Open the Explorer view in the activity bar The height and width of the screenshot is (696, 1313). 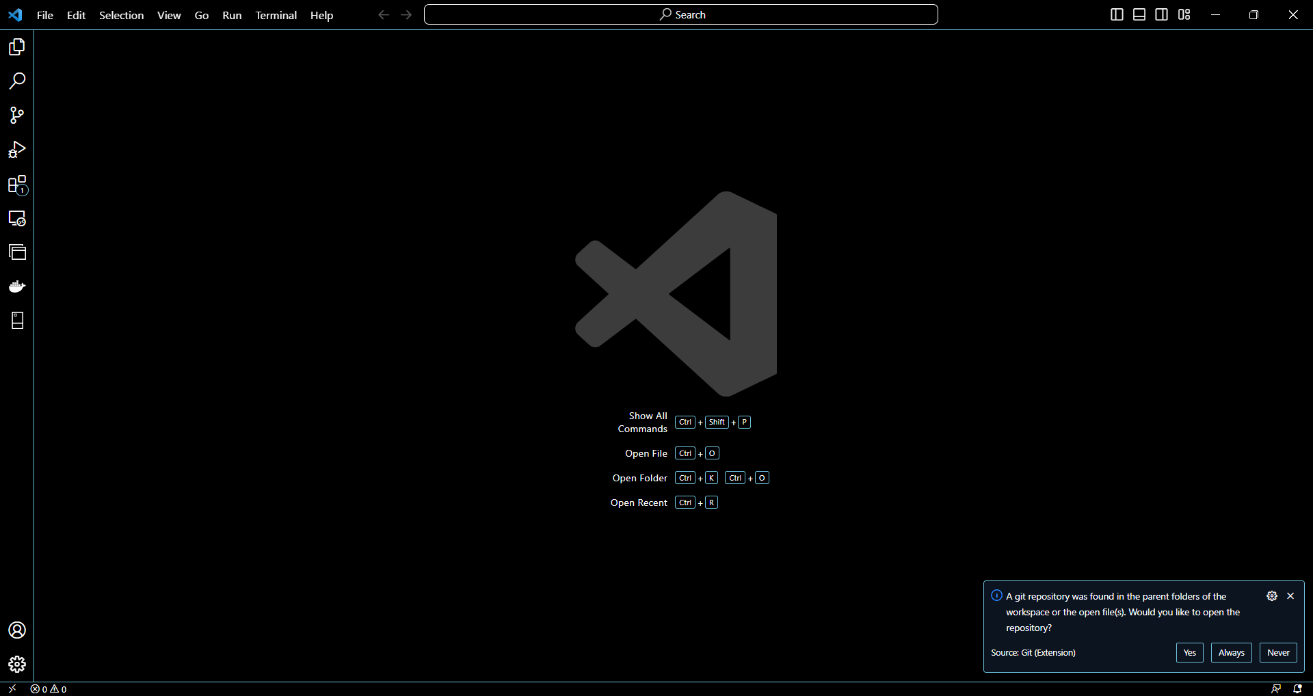point(17,46)
